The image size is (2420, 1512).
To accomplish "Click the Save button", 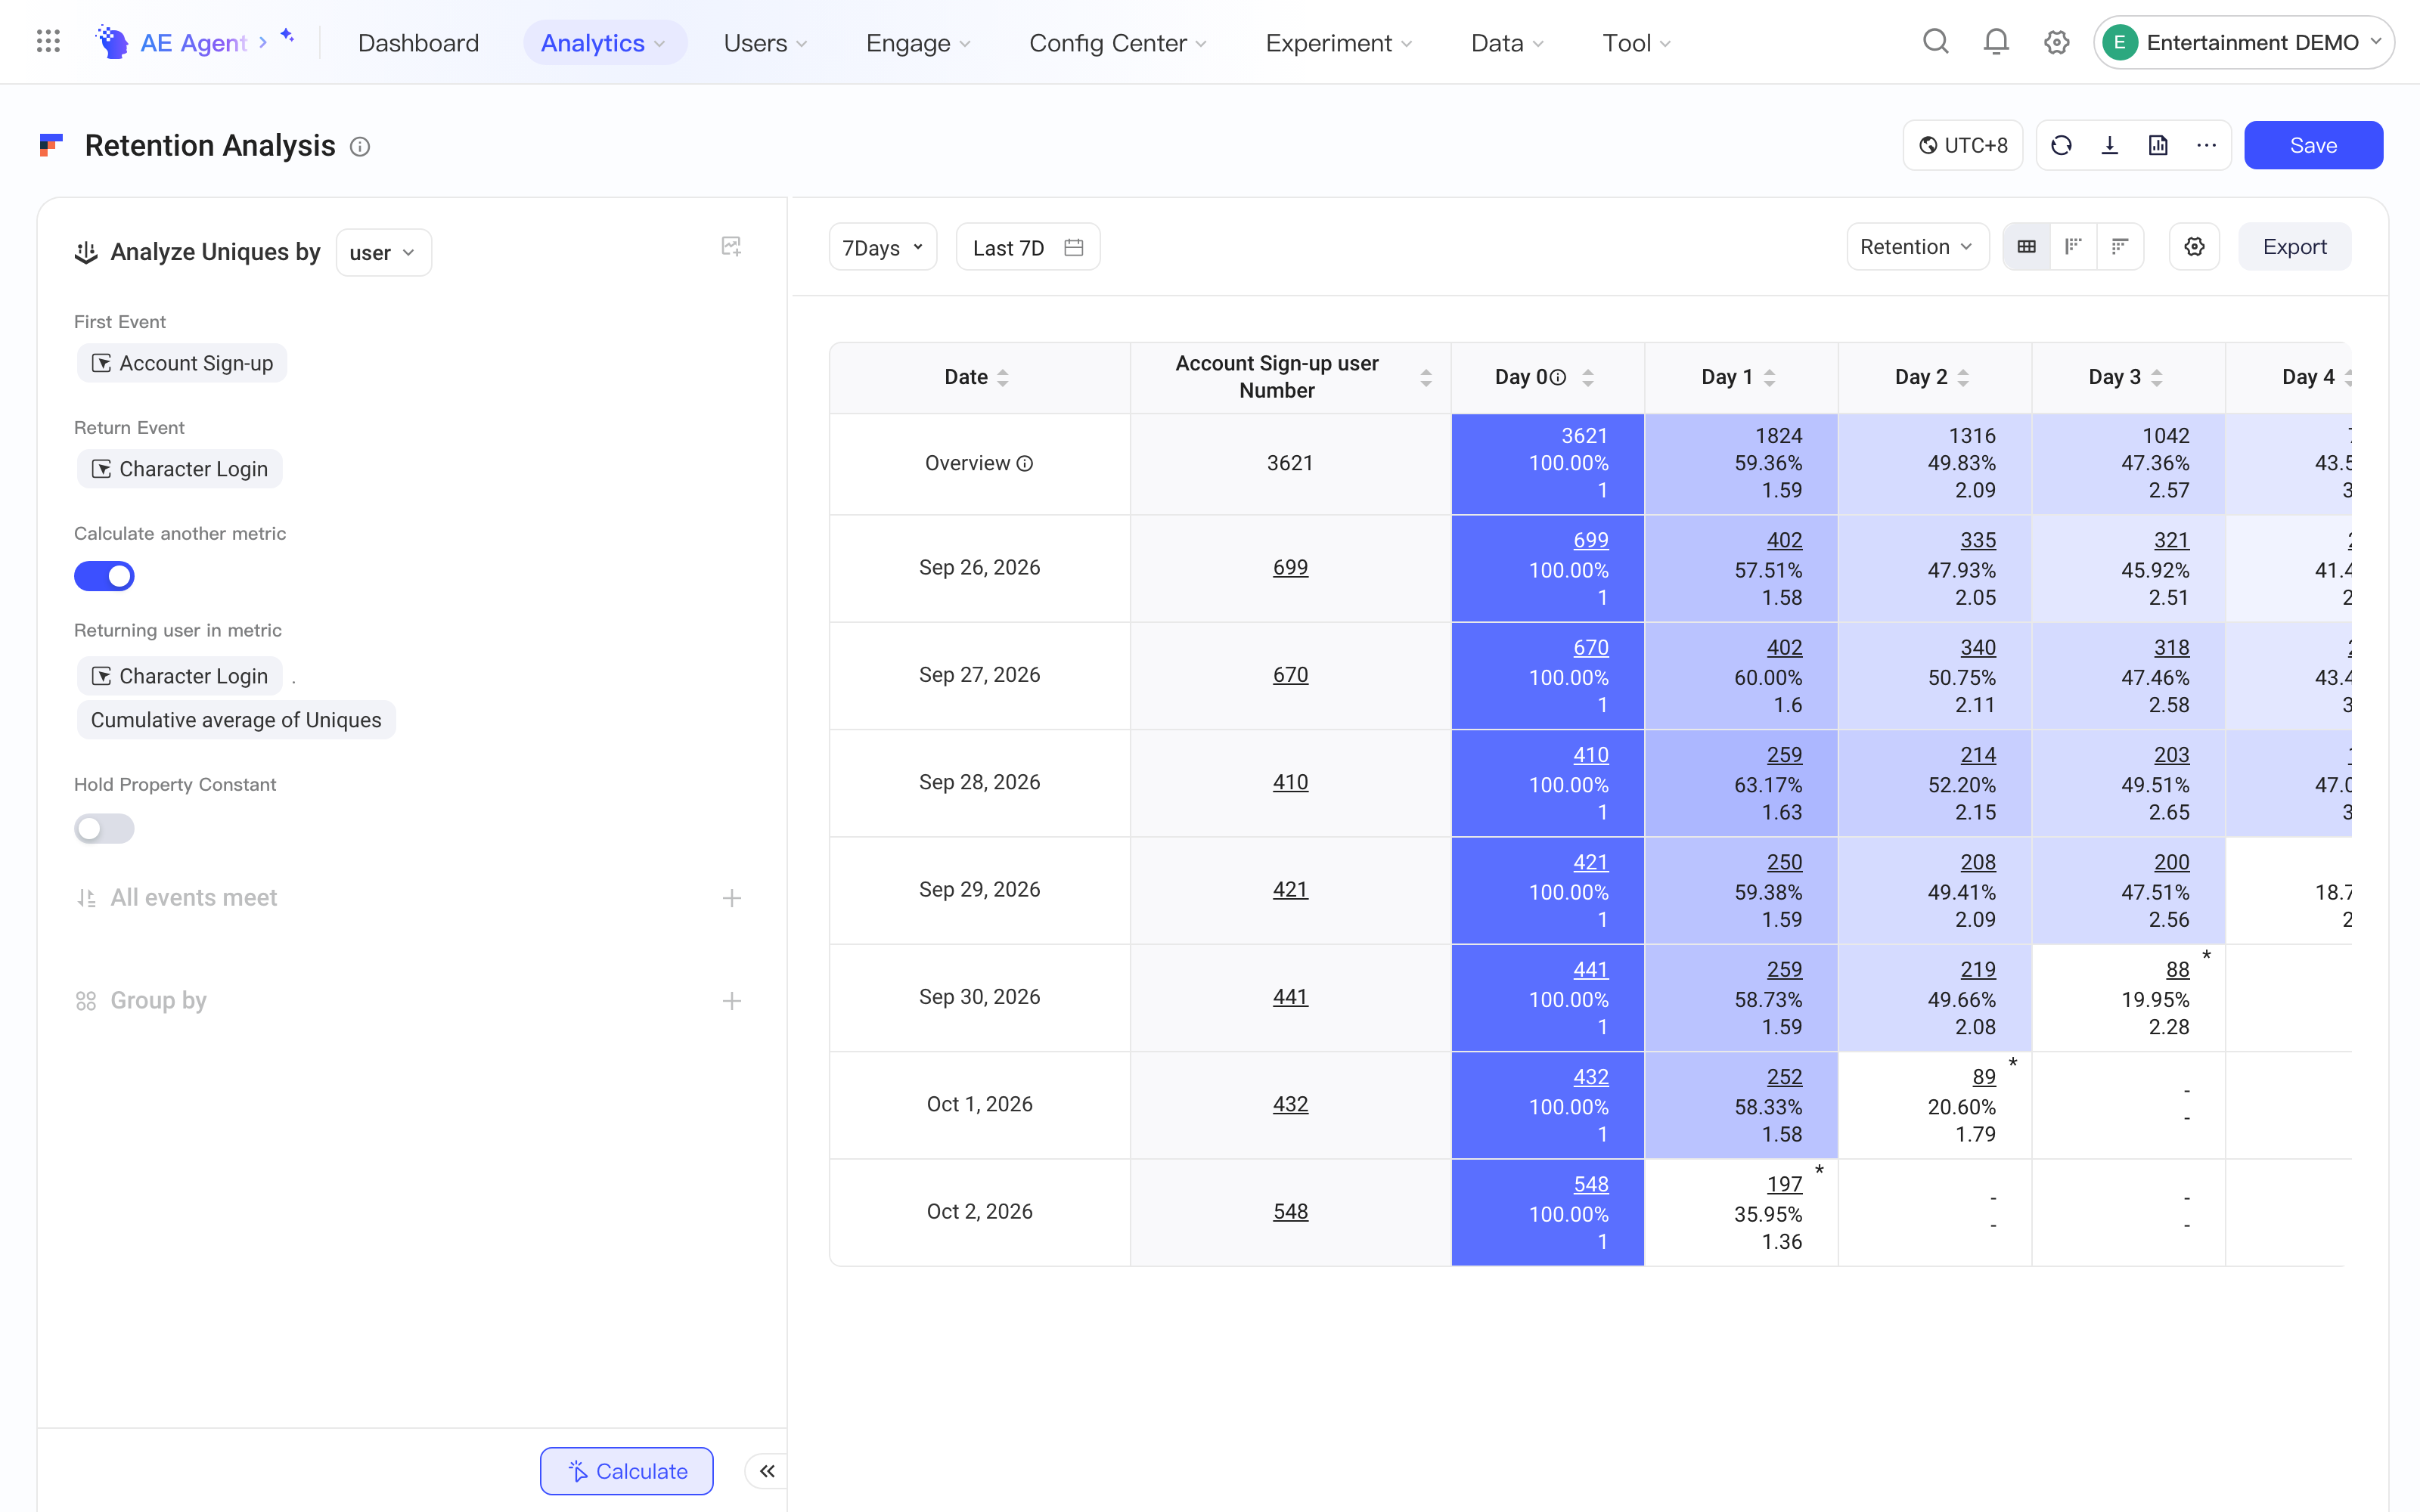I will pyautogui.click(x=2313, y=146).
